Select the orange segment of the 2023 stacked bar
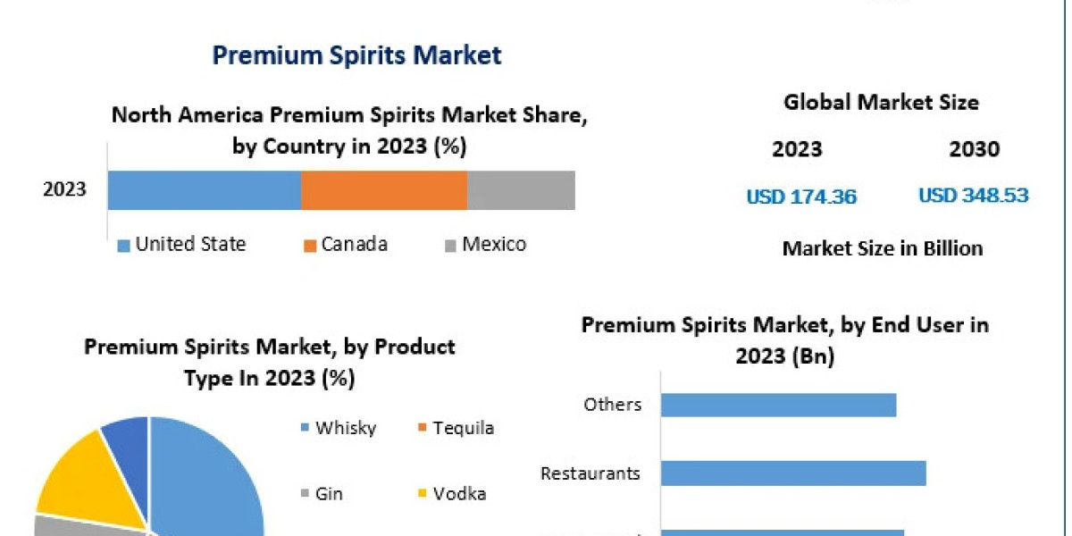Screen dimensions: 1072x536 (x=383, y=190)
